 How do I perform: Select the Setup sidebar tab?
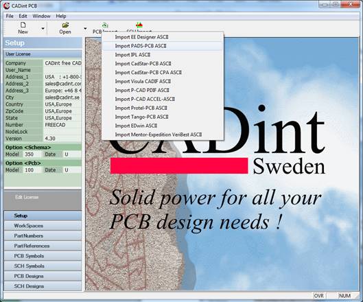pos(43,216)
